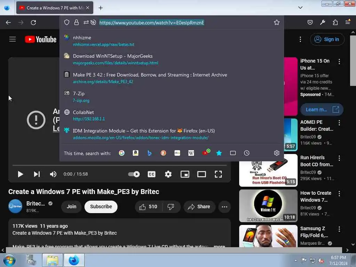Bookmark this page with the star icon
The width and height of the screenshot is (356, 267).
[x=276, y=22]
